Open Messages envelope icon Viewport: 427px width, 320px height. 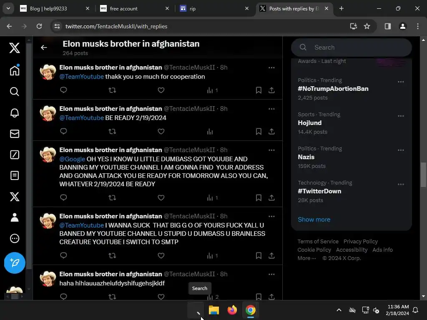[15, 134]
